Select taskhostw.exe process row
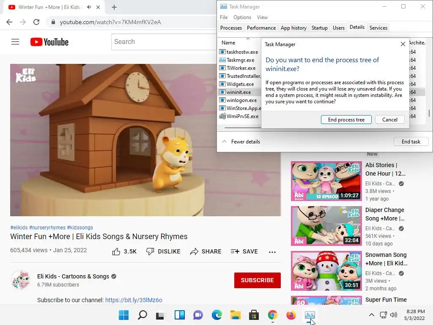Screen dimensions: 433x325 (x=239, y=52)
